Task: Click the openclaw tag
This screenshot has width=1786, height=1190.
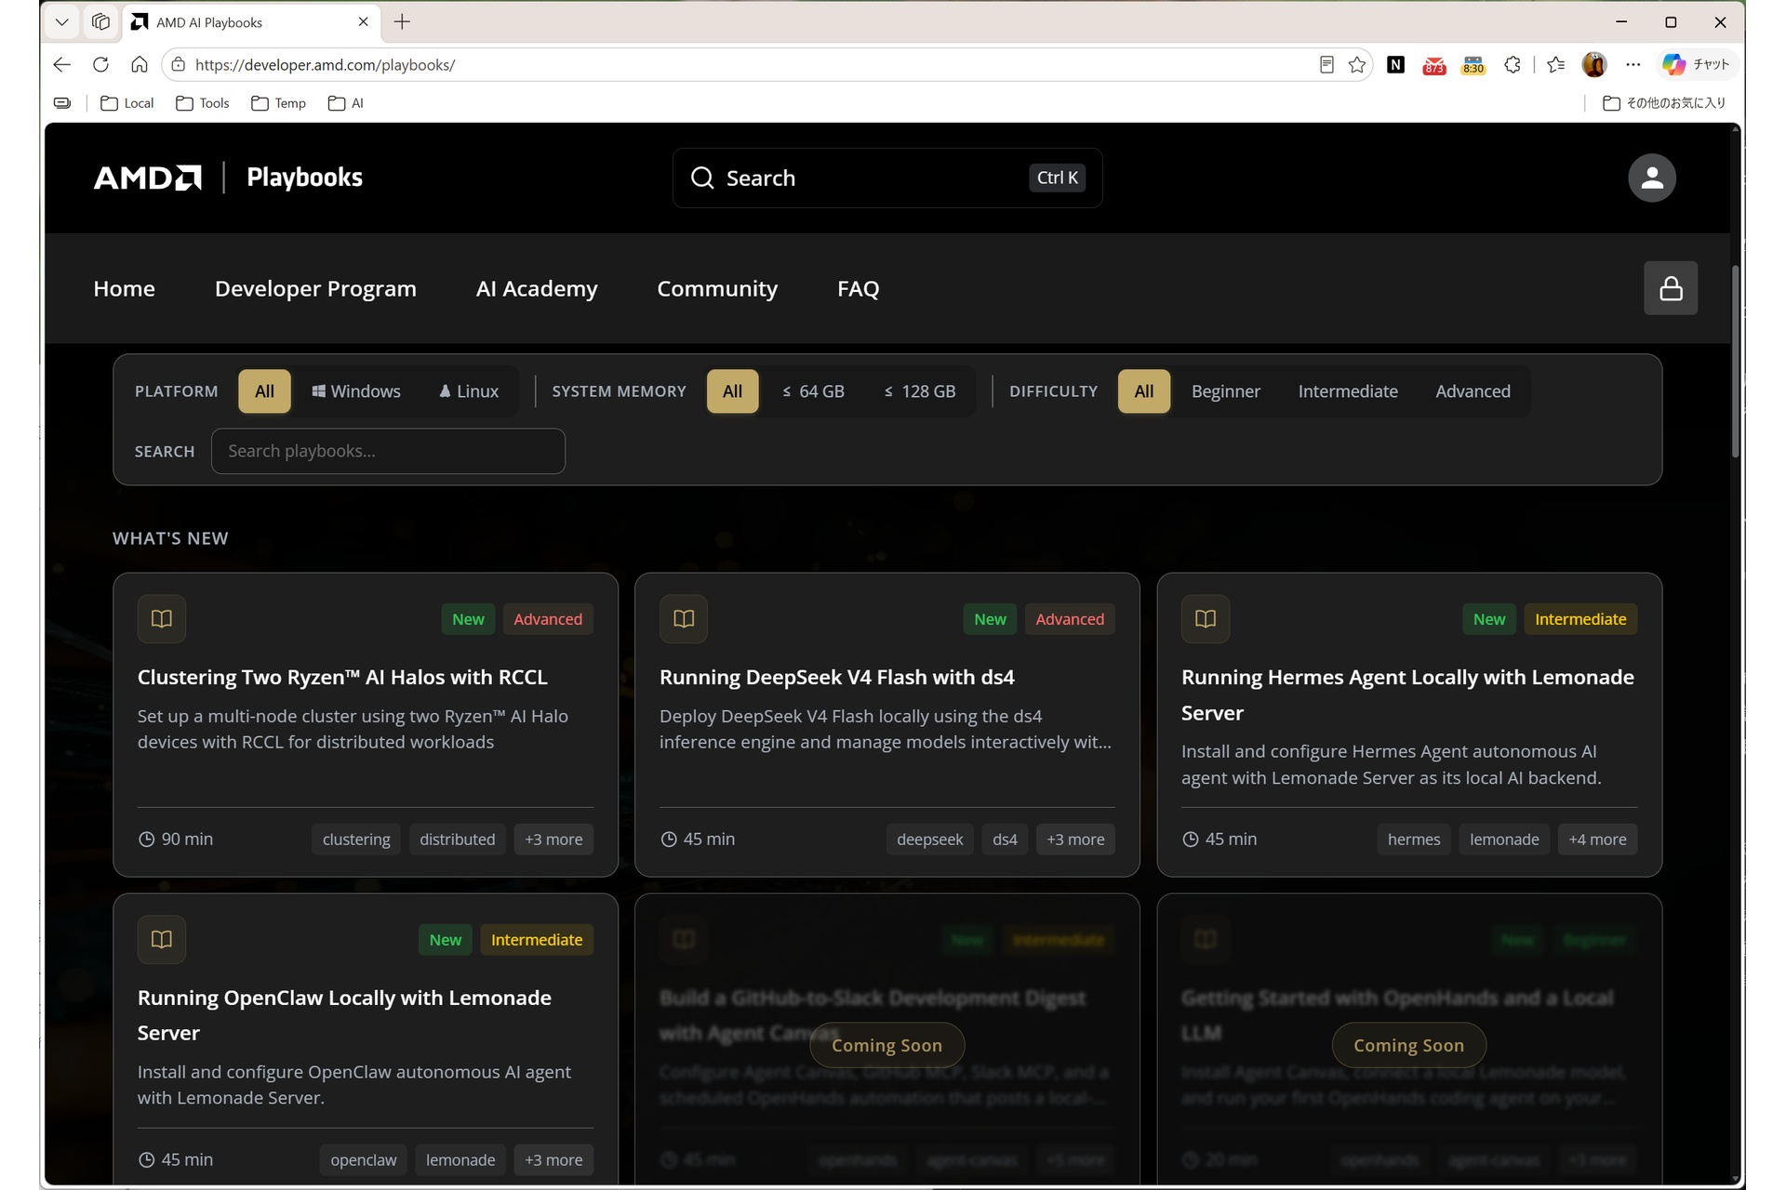Action: 364,1160
